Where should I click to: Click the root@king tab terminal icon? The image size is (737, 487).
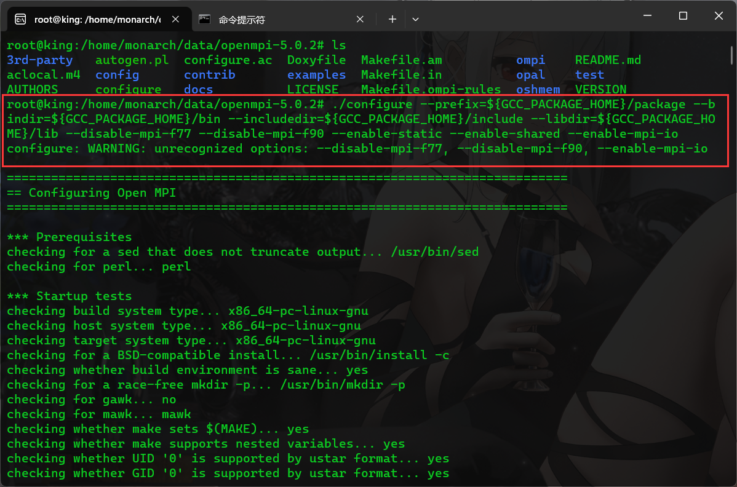(20, 19)
